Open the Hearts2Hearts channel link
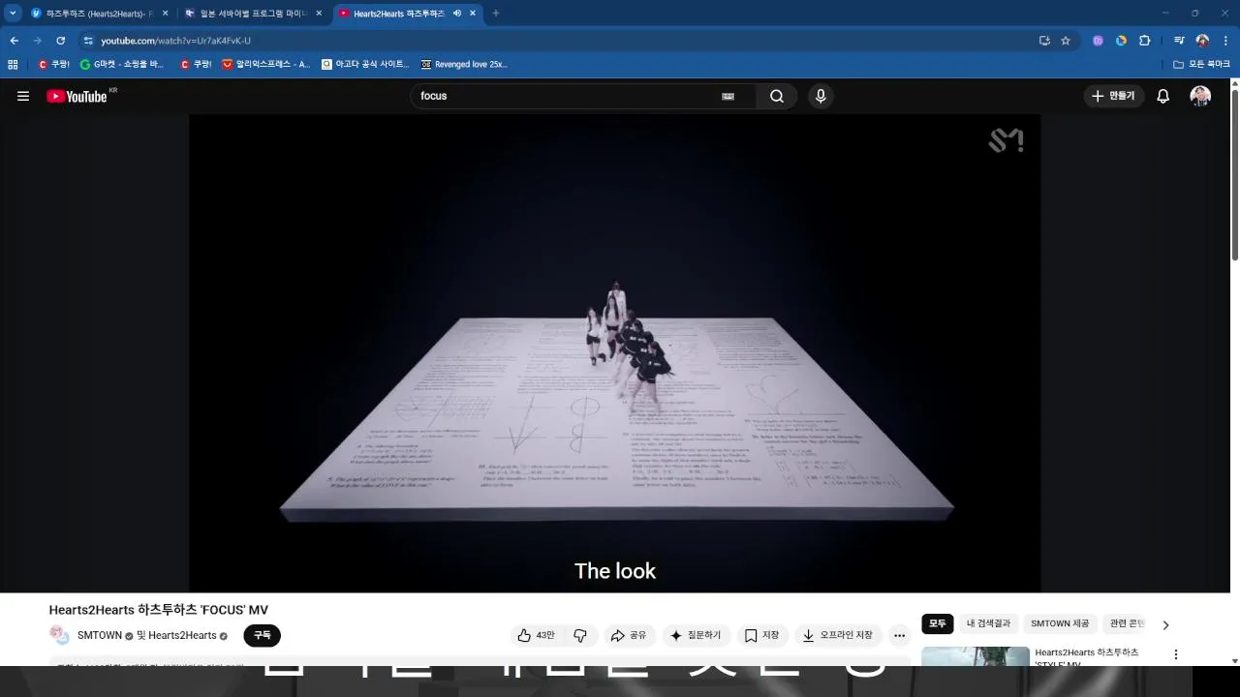The height and width of the screenshot is (697, 1240). (182, 635)
